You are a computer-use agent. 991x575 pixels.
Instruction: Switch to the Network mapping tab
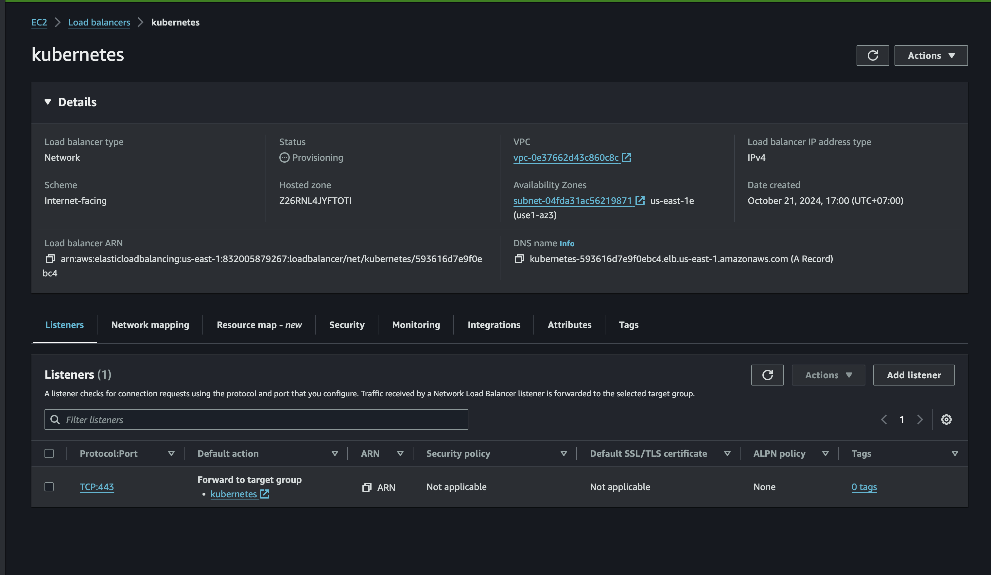(x=150, y=325)
